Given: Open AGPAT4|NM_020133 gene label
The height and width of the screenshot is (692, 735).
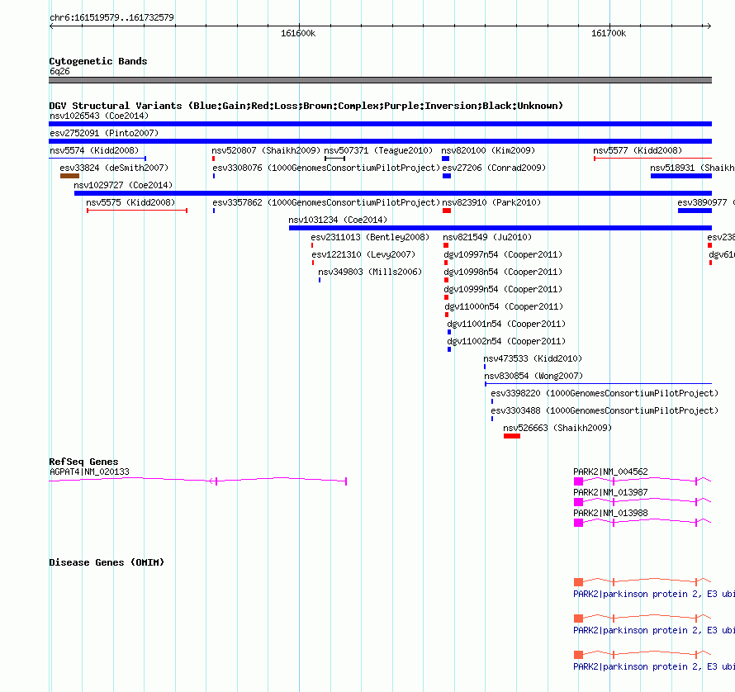Looking at the screenshot, I should (x=89, y=472).
